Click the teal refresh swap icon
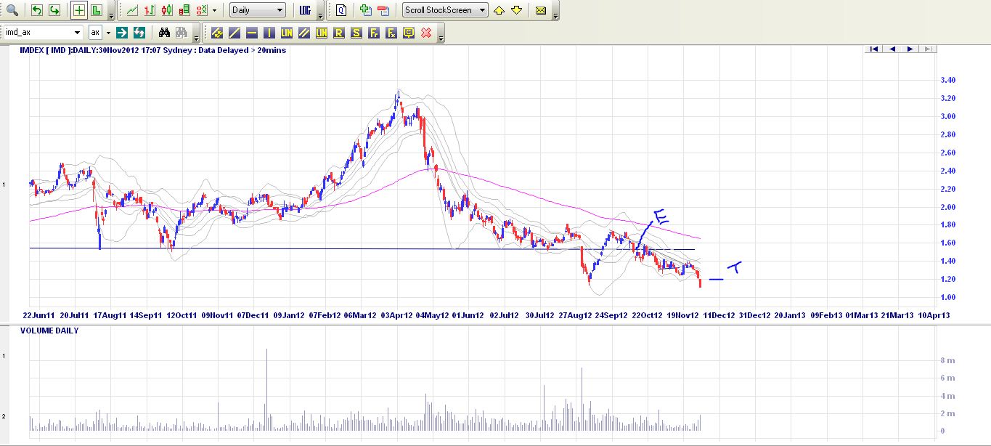This screenshot has height=446, width=991. pos(139,33)
